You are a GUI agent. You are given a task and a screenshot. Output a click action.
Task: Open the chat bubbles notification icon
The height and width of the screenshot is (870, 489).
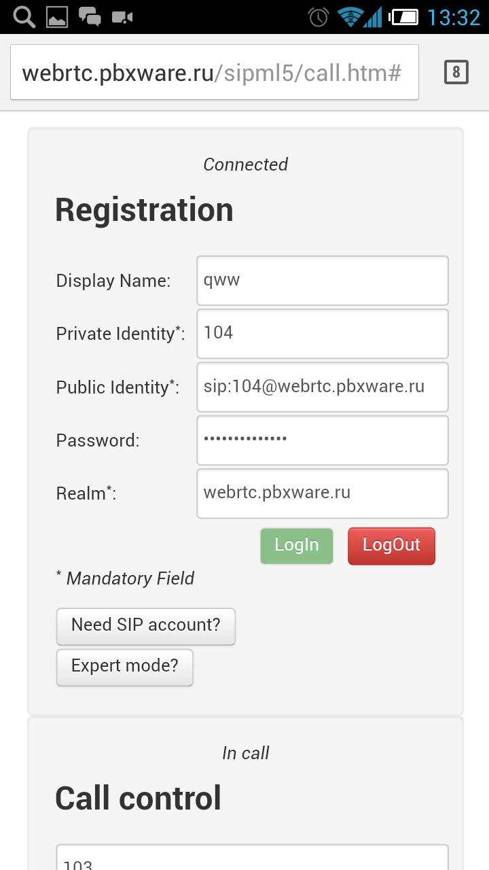[90, 17]
